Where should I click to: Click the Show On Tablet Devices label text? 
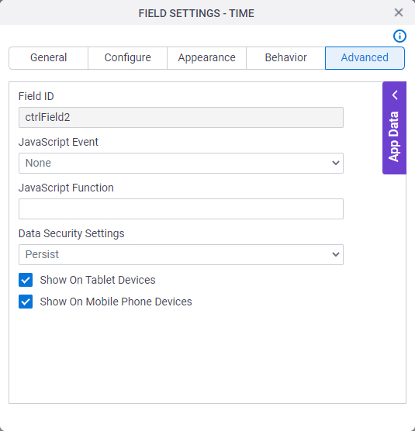98,280
